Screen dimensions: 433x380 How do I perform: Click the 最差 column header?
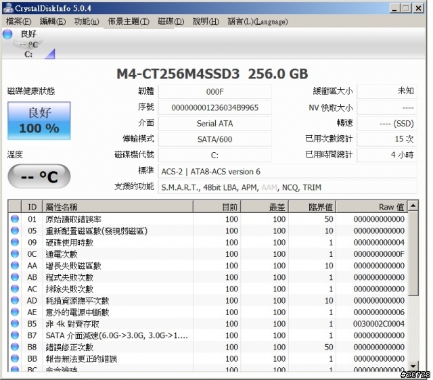pyautogui.click(x=265, y=207)
